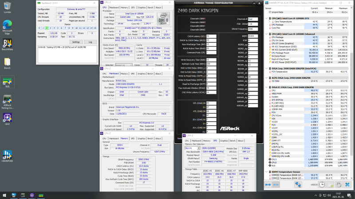Open Graphics tab in the CPU-Z Memory window
This screenshot has width=355, height=199.
click(x=142, y=138)
